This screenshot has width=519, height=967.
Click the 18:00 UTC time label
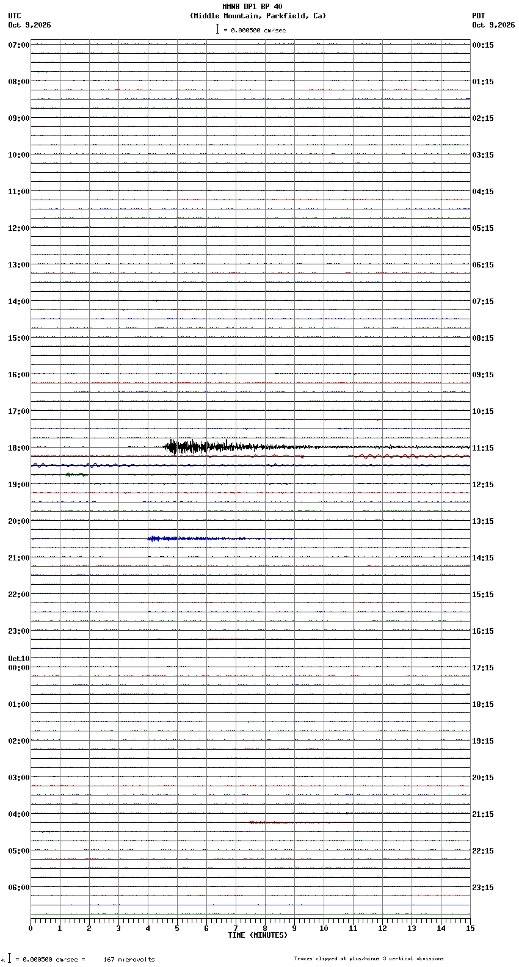tap(19, 448)
